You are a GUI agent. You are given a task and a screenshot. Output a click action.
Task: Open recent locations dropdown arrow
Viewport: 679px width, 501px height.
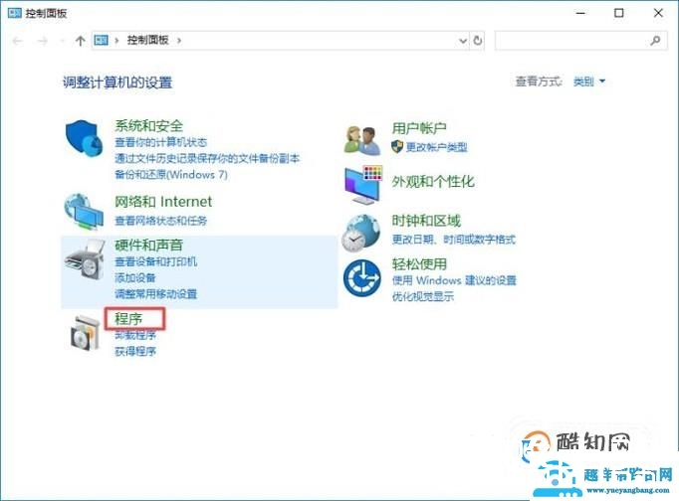tap(62, 41)
